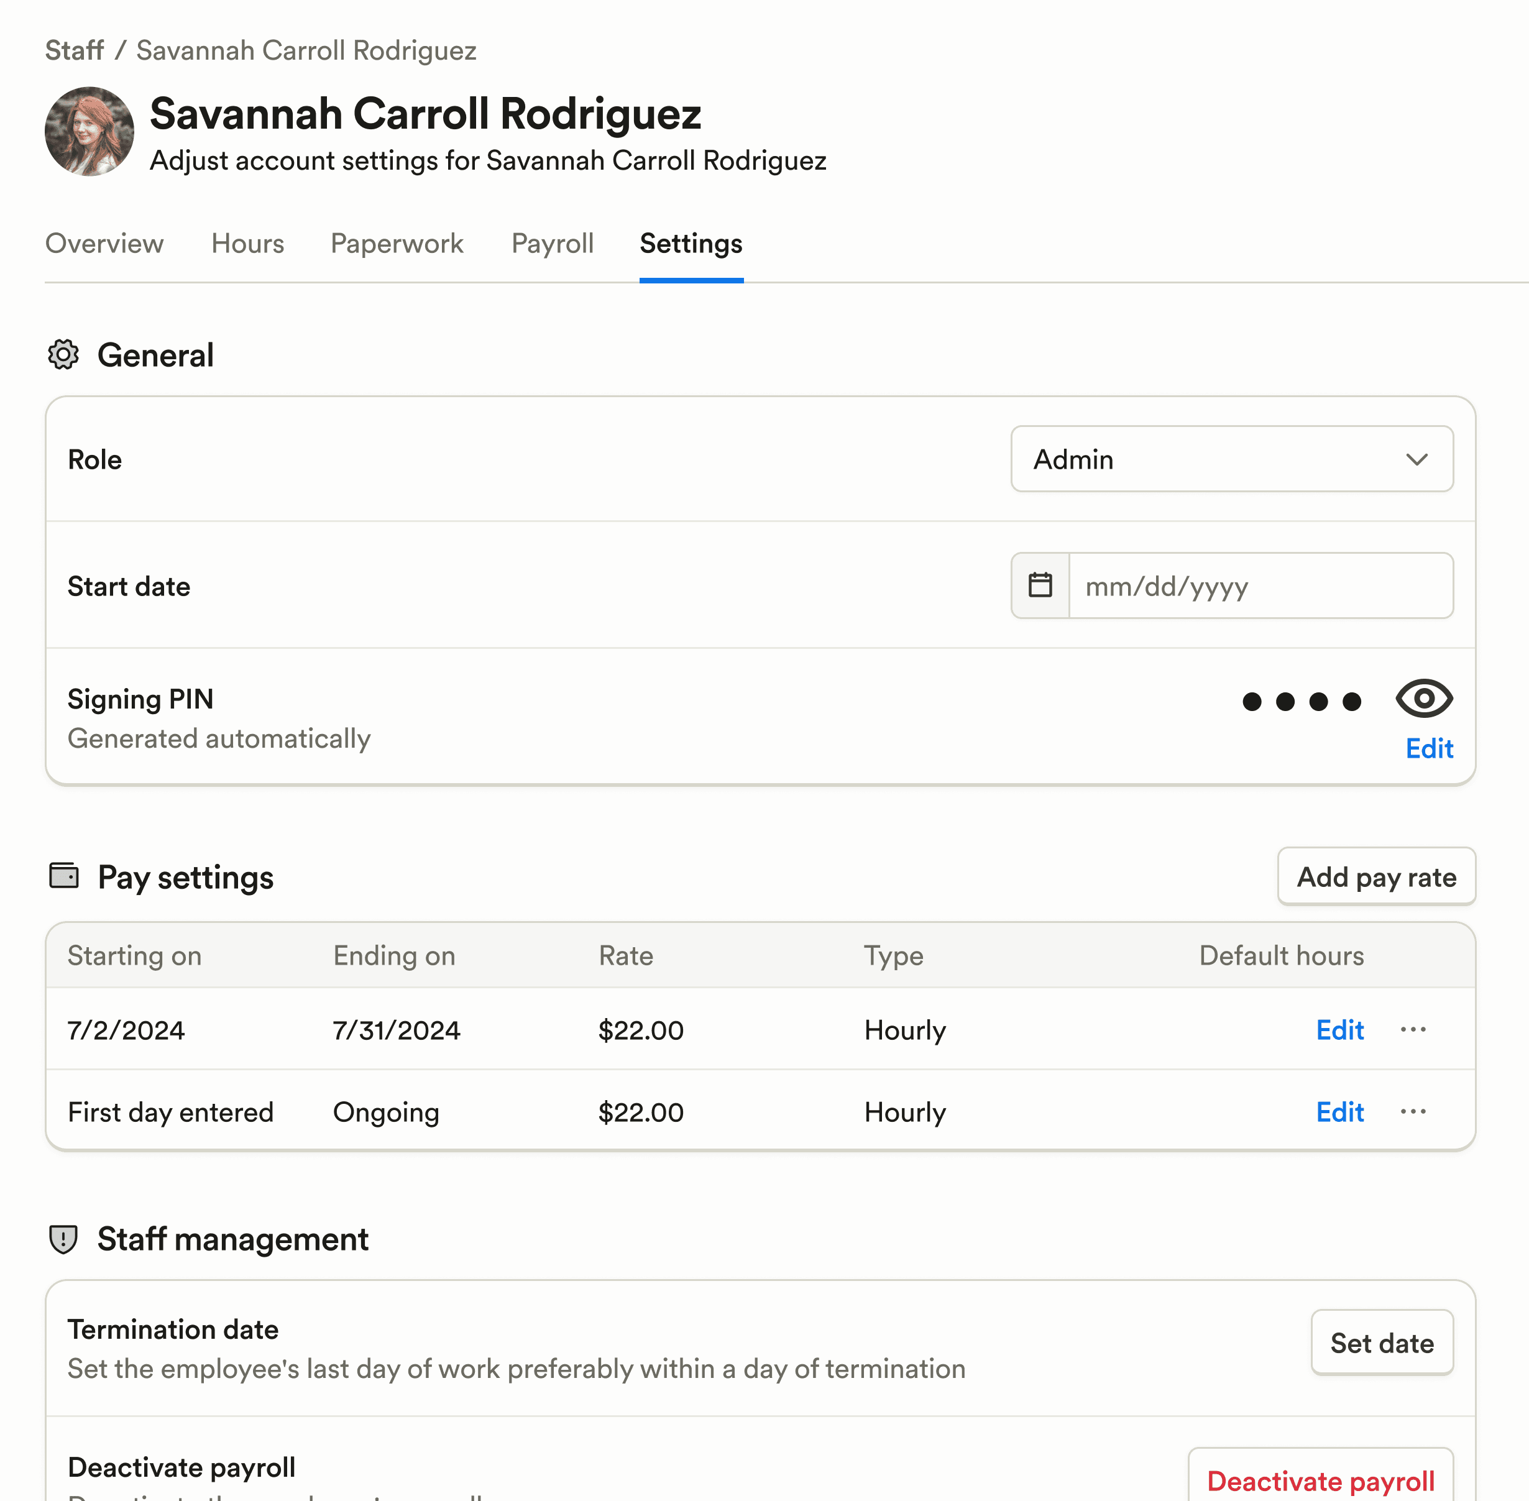Click Savannah's profile avatar photo

pos(89,132)
